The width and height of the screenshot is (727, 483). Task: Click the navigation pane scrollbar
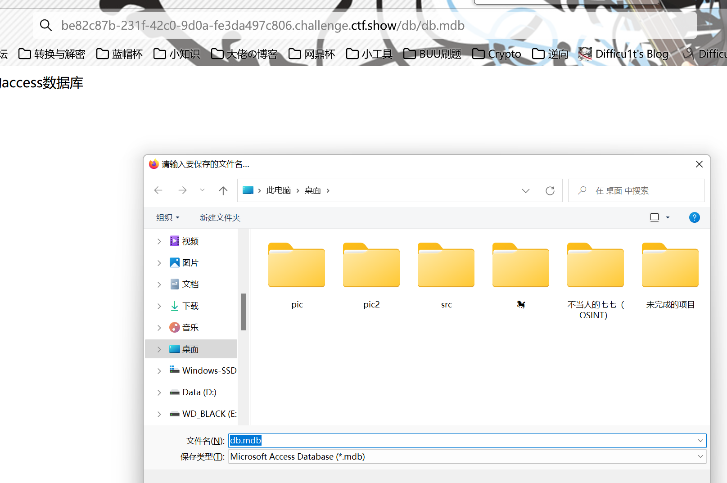(x=243, y=312)
